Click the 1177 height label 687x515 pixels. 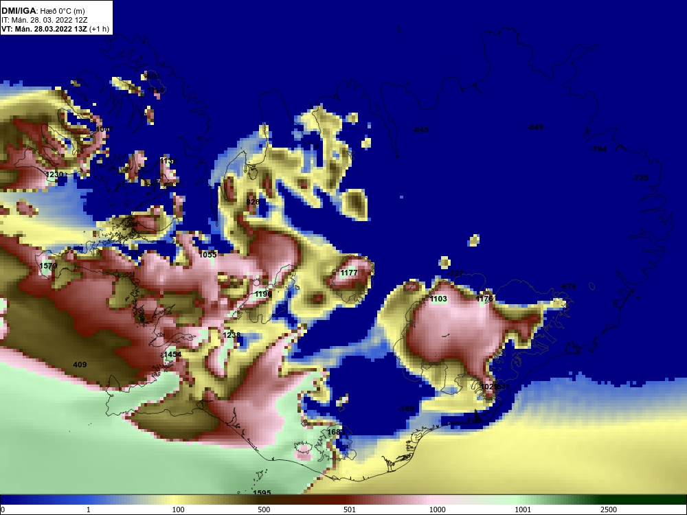(349, 273)
